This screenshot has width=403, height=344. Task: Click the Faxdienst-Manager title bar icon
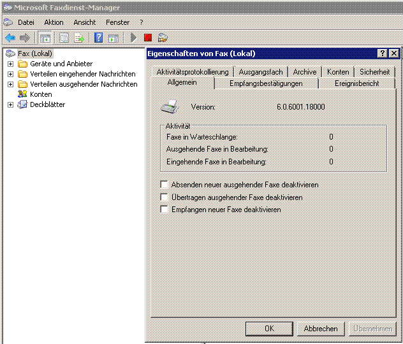8,8
